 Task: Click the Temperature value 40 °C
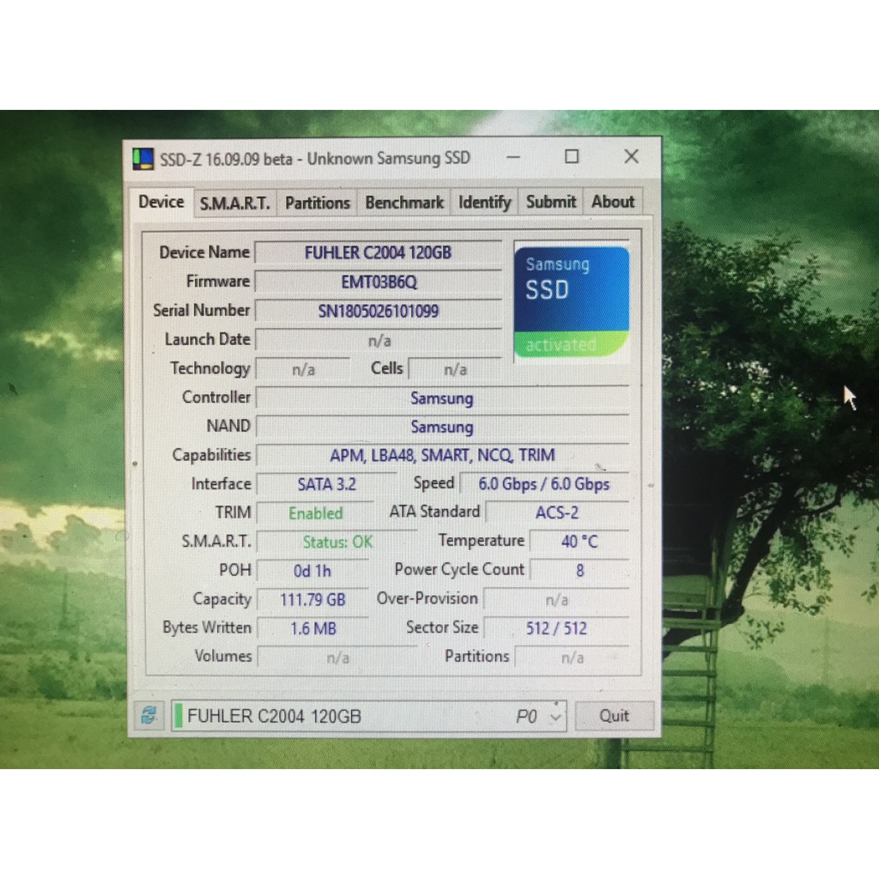(x=579, y=542)
